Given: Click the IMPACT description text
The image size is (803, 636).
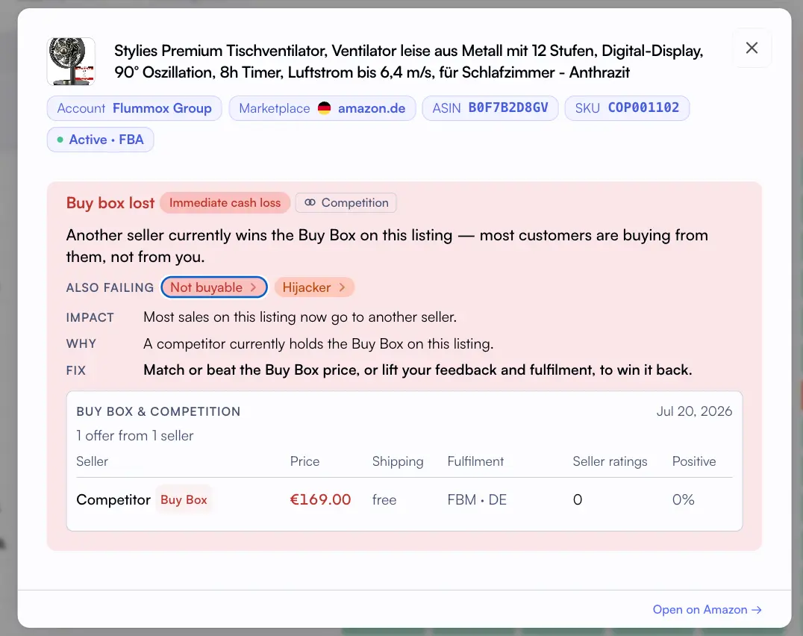Looking at the screenshot, I should 300,317.
